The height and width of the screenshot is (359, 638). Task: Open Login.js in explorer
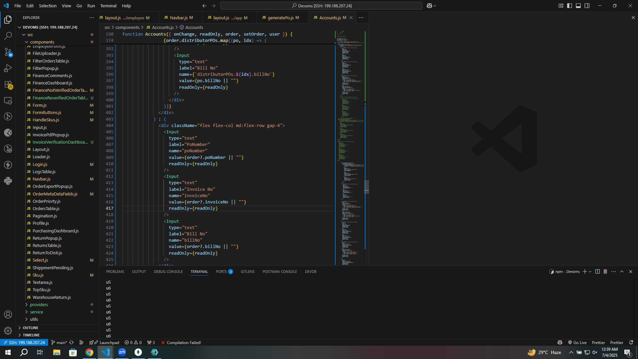[57, 164]
